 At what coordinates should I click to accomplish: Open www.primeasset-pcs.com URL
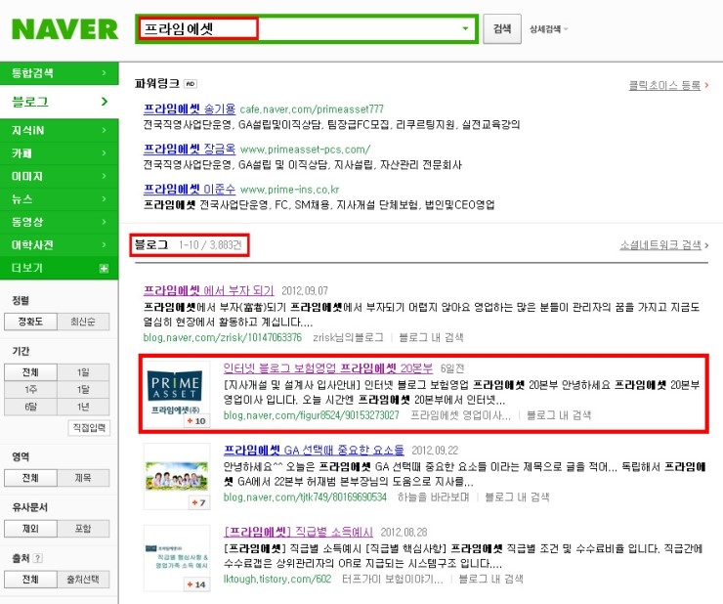pyautogui.click(x=305, y=150)
